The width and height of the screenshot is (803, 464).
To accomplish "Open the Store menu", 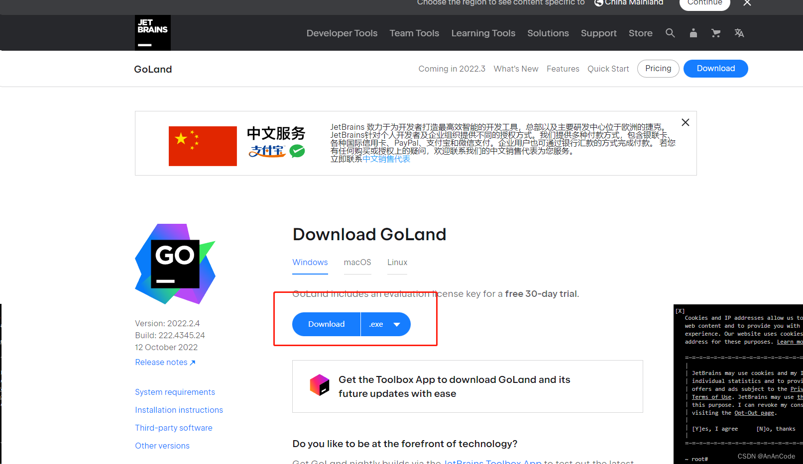I will [x=641, y=33].
